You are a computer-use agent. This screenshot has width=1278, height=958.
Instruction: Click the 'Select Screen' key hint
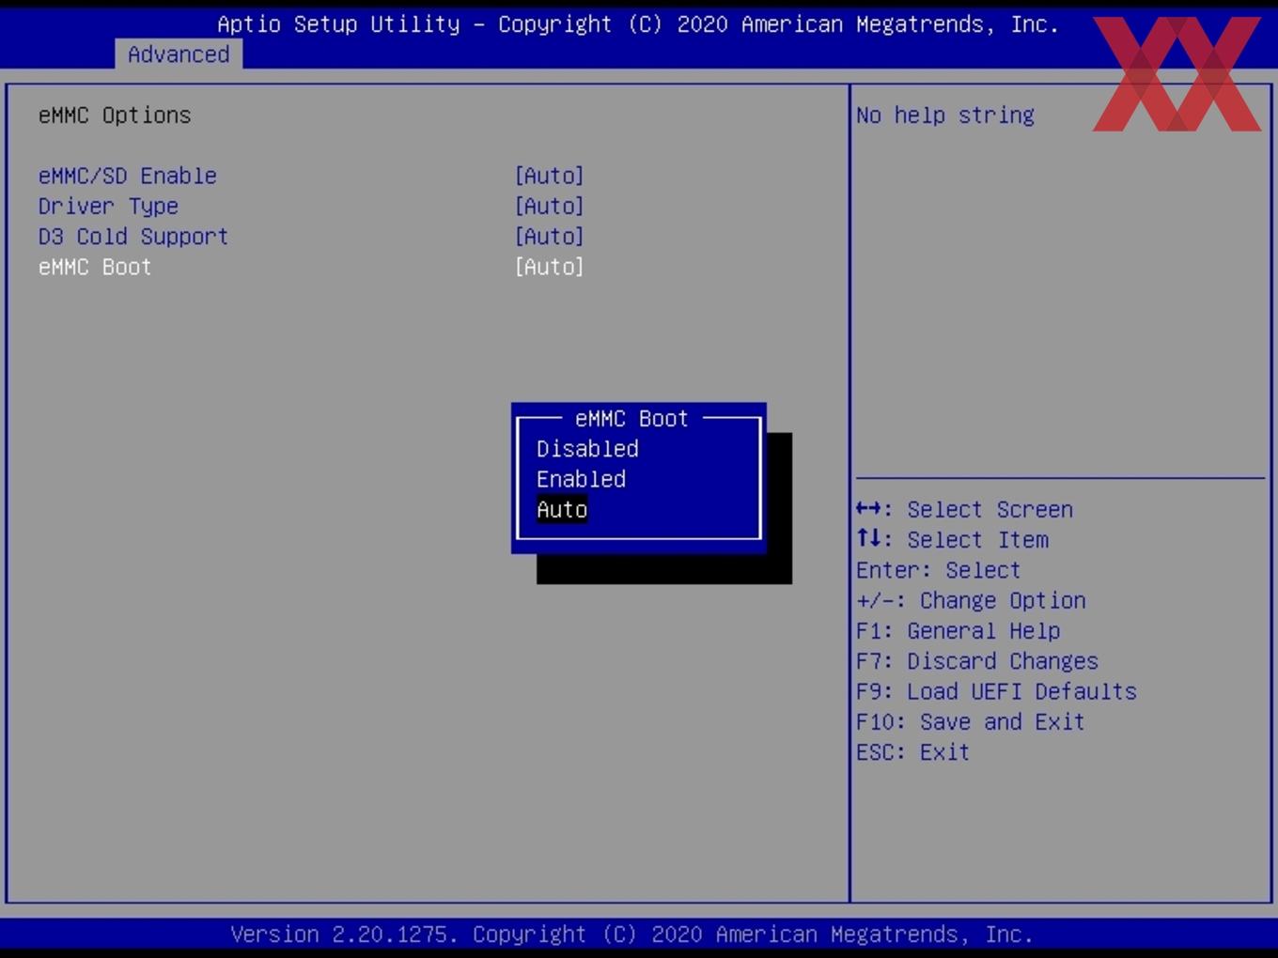[964, 509]
